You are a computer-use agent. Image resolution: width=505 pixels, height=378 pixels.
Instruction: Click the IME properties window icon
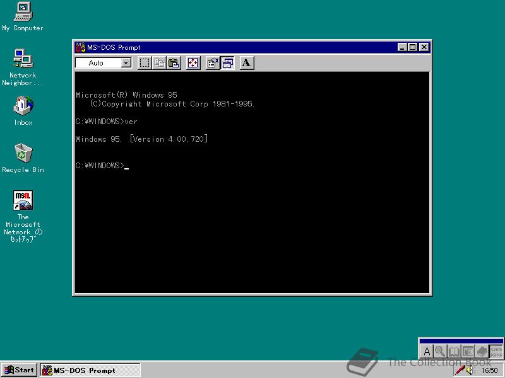(x=468, y=351)
